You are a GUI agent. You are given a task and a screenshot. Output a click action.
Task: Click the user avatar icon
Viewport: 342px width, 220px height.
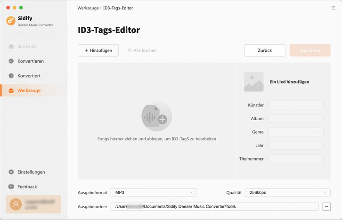click(16, 204)
